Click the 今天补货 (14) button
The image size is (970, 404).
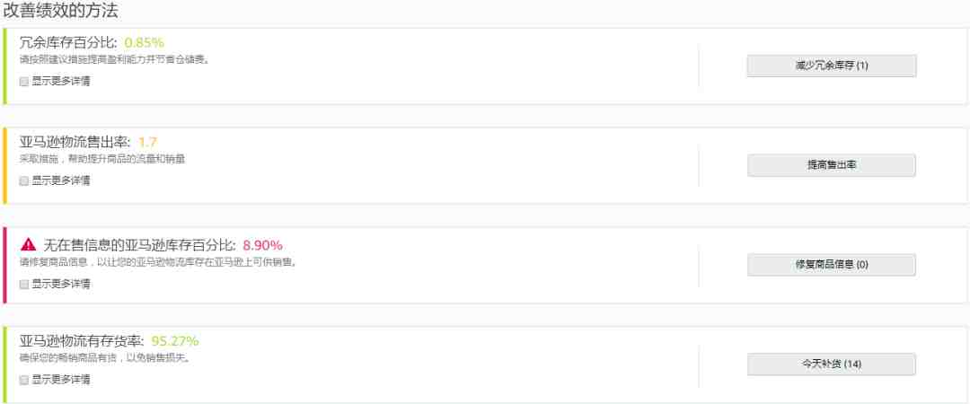[832, 364]
